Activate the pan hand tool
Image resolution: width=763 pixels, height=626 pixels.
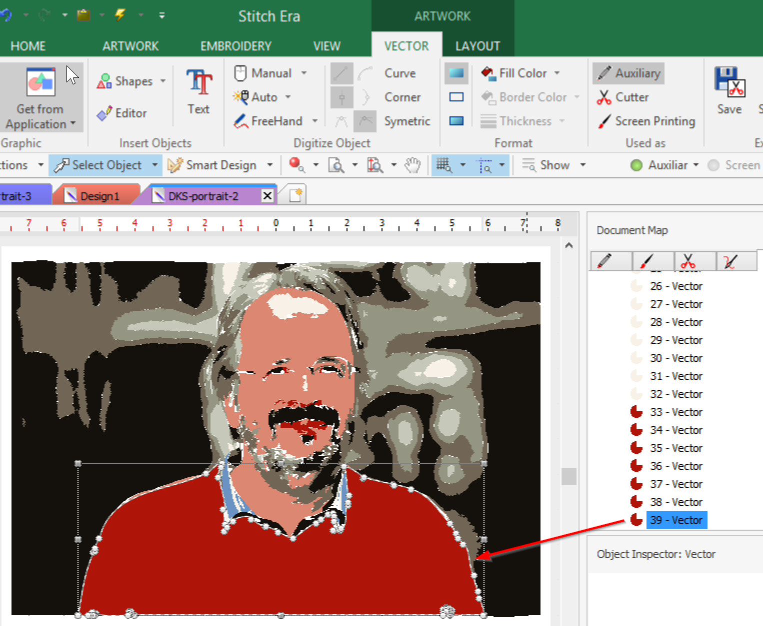tap(412, 165)
